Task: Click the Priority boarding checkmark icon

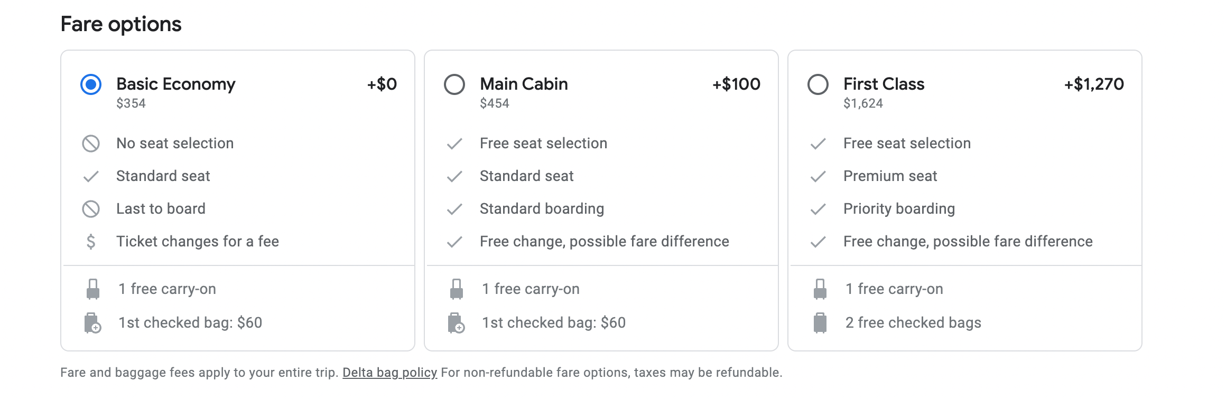Action: coord(818,209)
